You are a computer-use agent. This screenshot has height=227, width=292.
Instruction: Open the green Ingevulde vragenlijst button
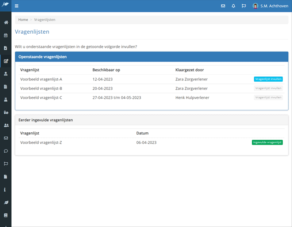tap(267, 143)
